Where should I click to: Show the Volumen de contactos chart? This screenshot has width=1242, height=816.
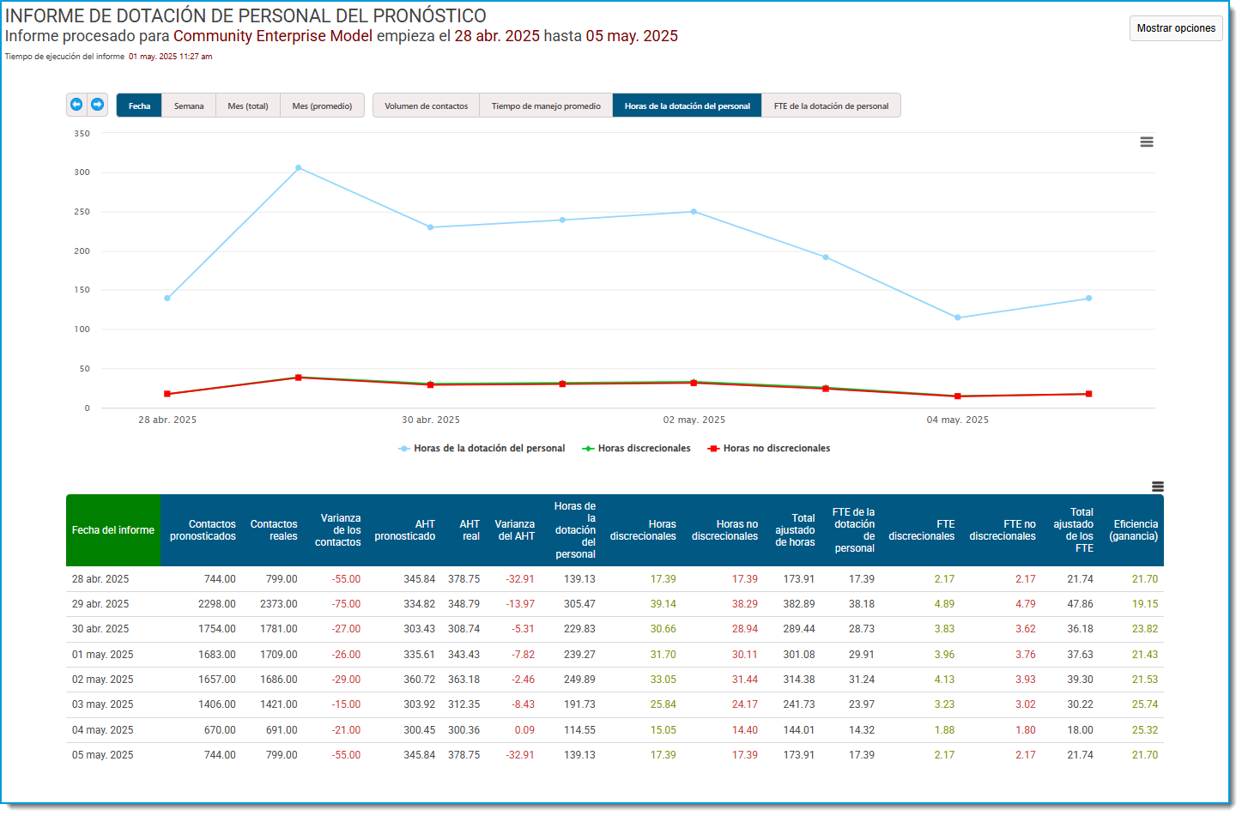click(x=427, y=106)
